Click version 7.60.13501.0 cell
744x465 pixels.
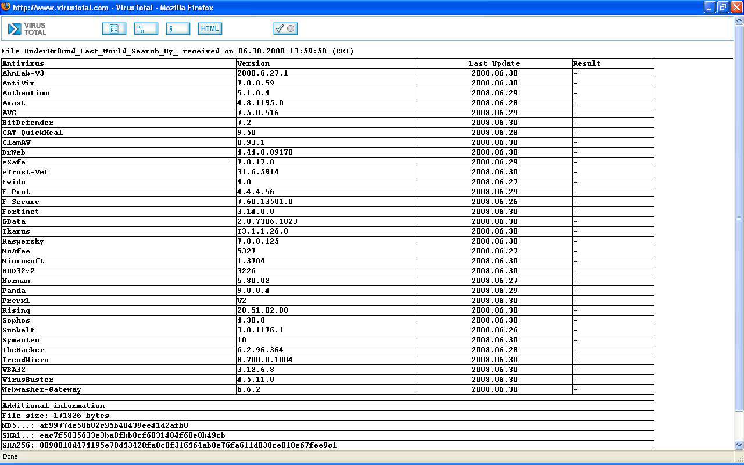coord(265,202)
